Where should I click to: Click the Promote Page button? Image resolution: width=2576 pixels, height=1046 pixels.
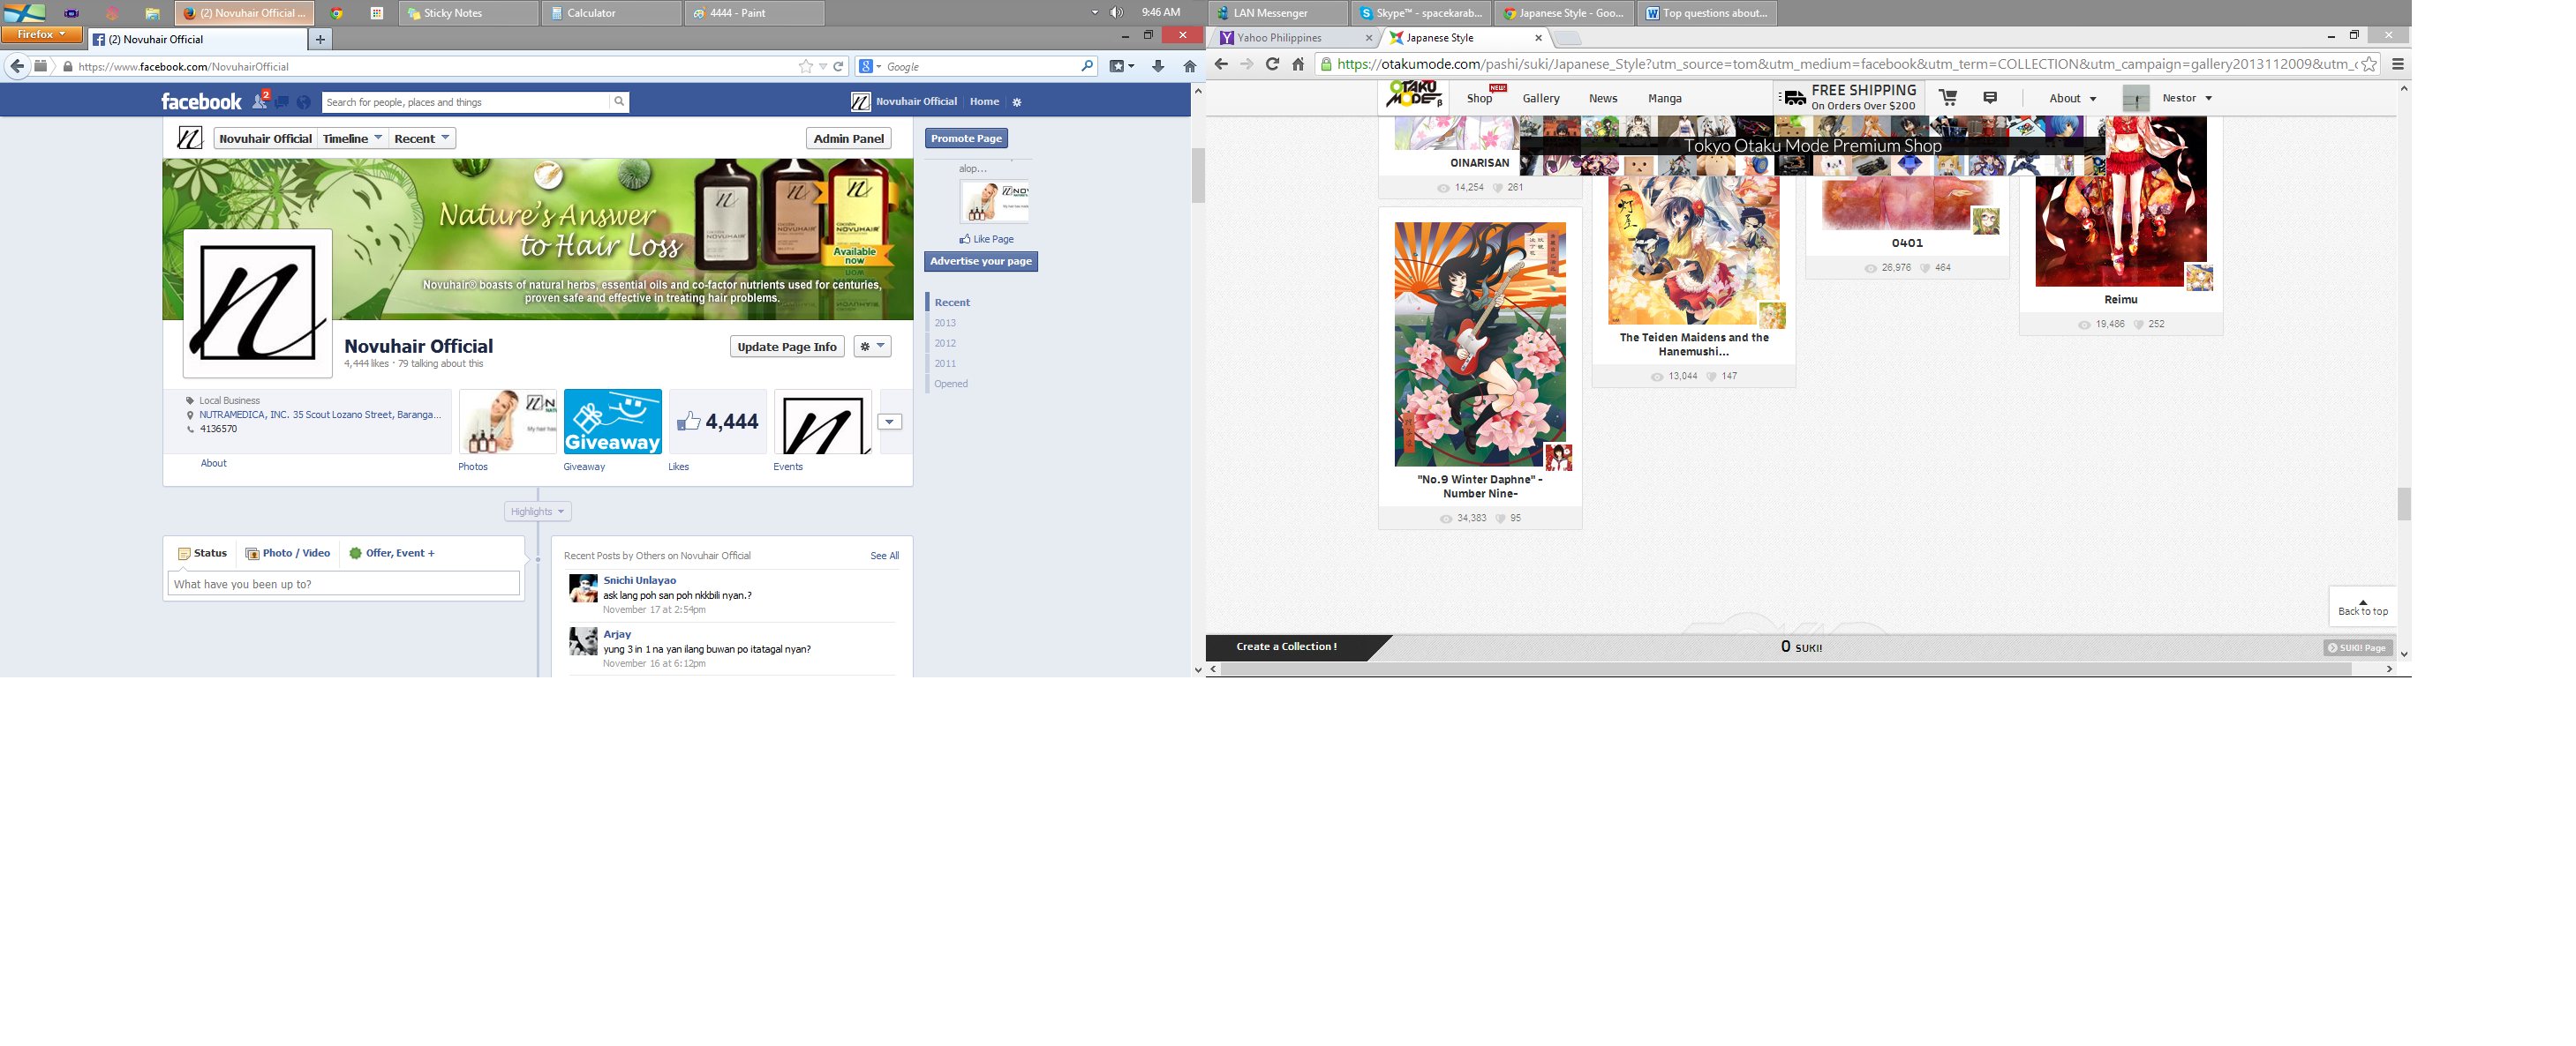click(966, 138)
